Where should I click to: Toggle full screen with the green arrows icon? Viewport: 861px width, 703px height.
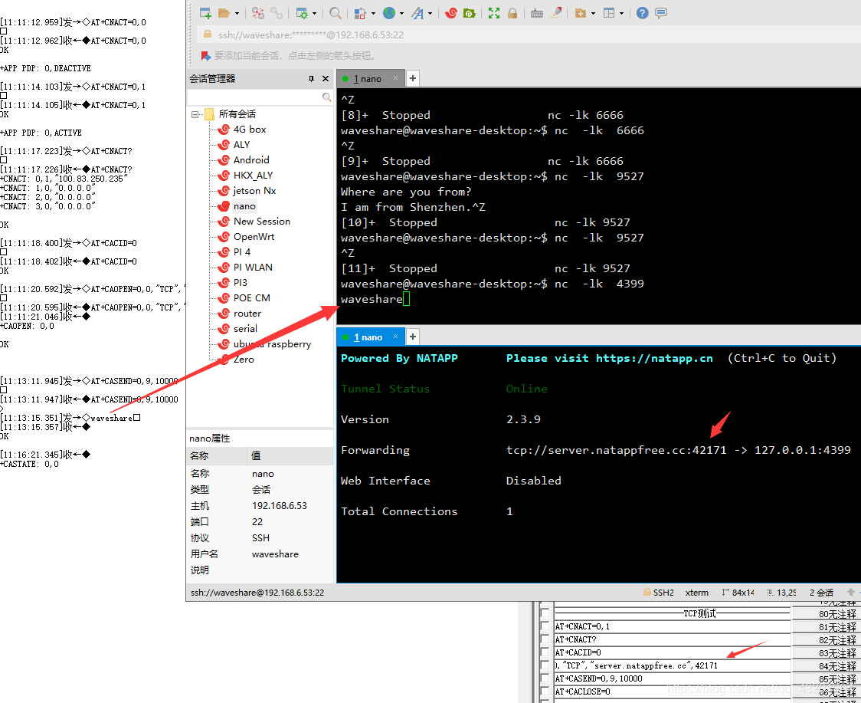[x=494, y=13]
